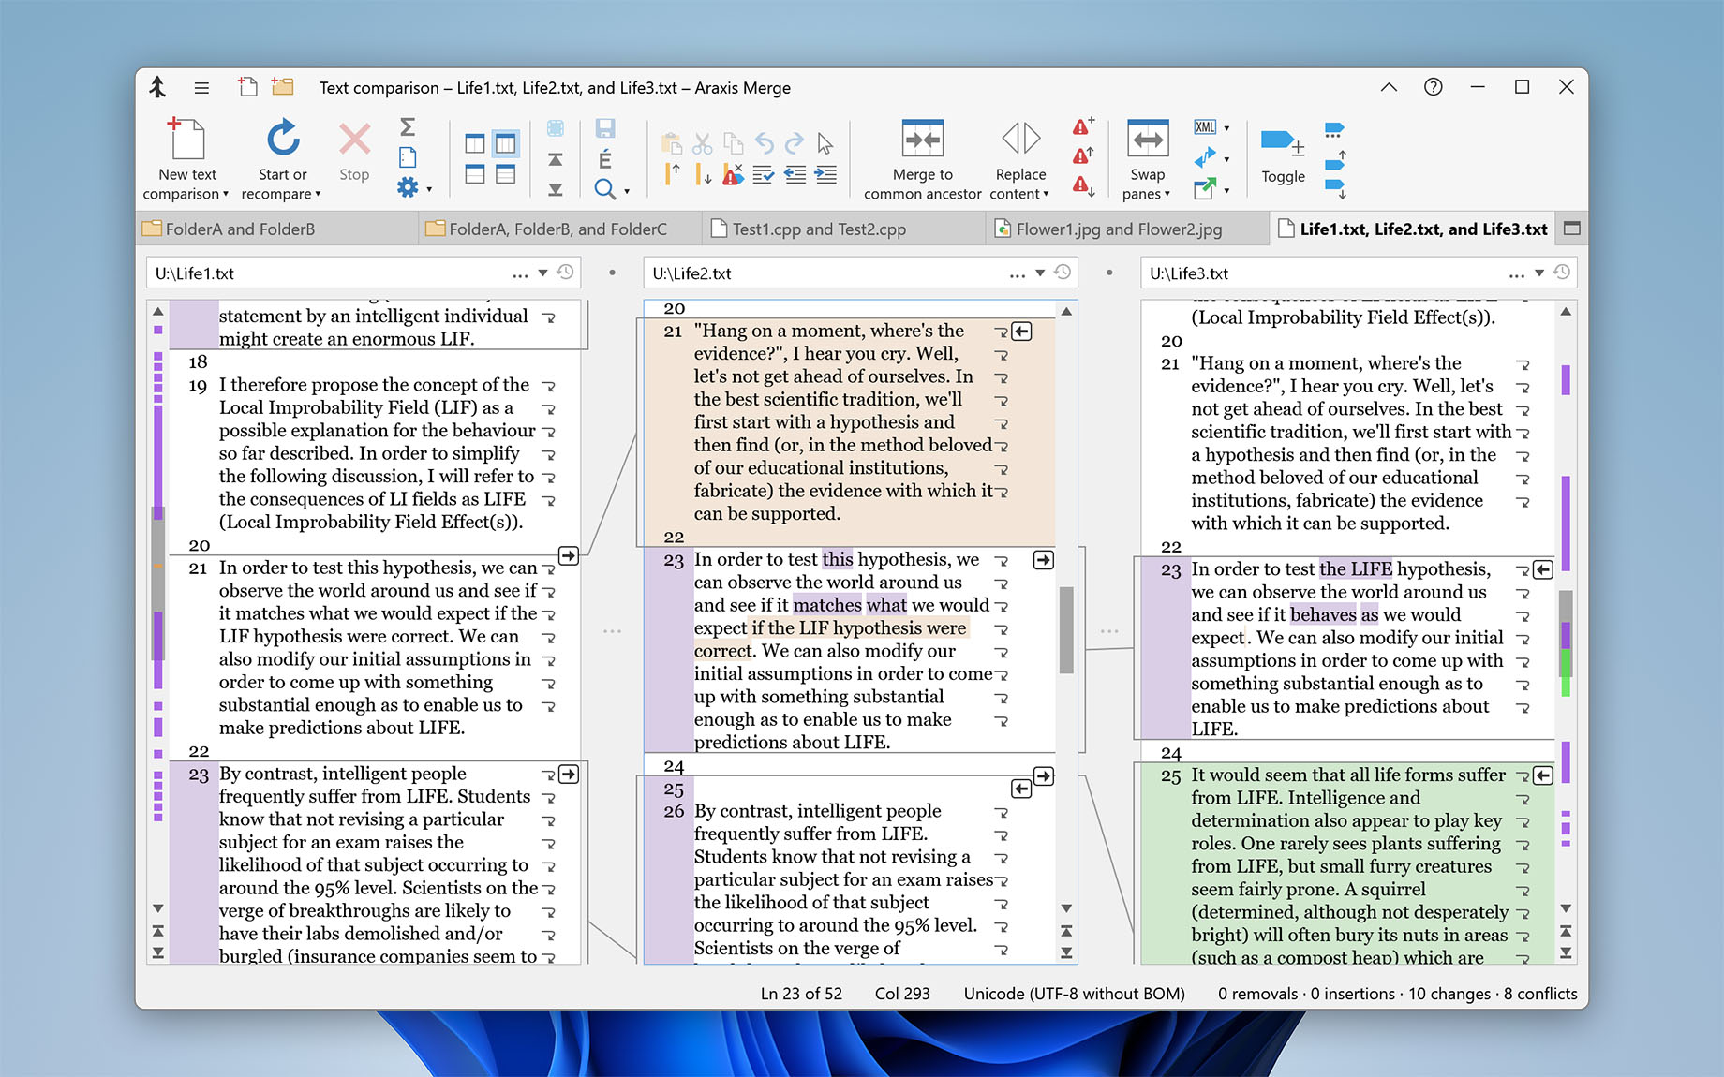
Task: Open the XML dropdown arrow
Action: 1226,127
